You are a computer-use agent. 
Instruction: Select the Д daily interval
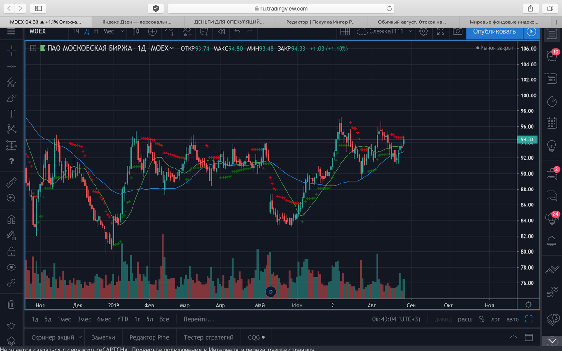[x=86, y=31]
